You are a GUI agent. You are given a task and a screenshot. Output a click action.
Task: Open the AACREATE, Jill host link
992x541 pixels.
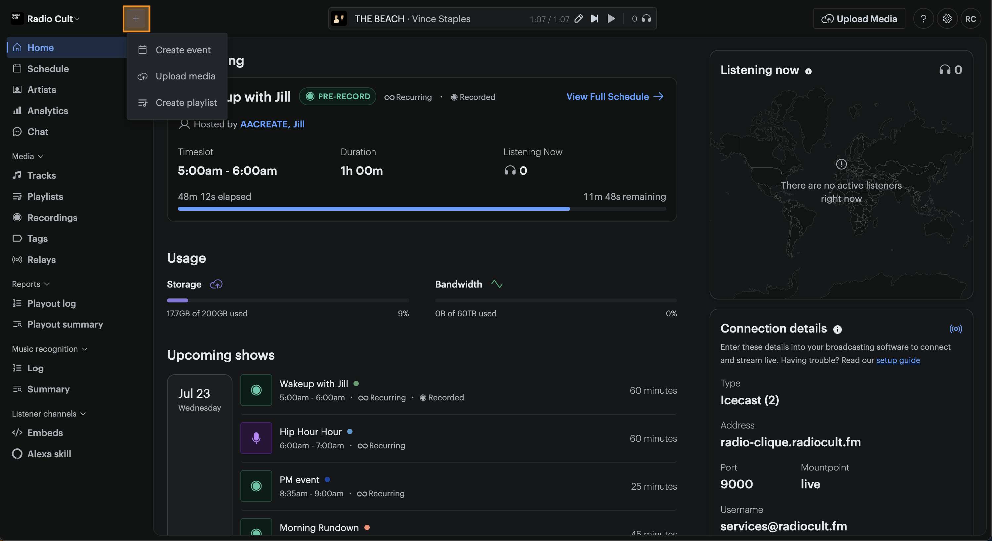point(272,124)
